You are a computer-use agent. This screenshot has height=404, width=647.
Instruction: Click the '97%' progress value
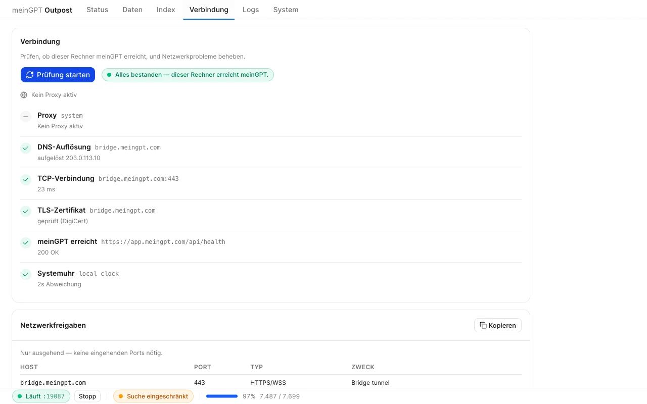point(249,396)
